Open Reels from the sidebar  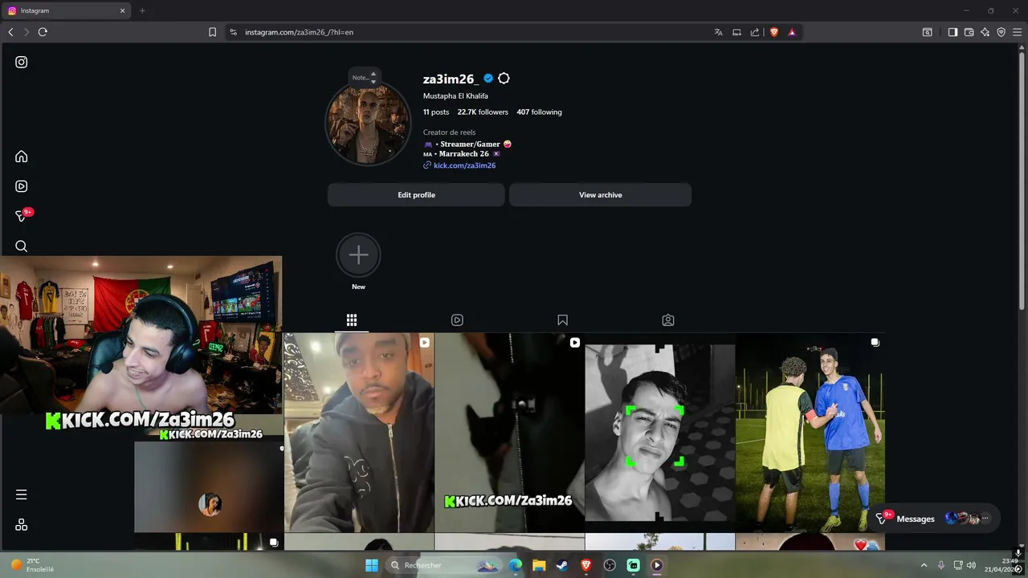tap(22, 186)
